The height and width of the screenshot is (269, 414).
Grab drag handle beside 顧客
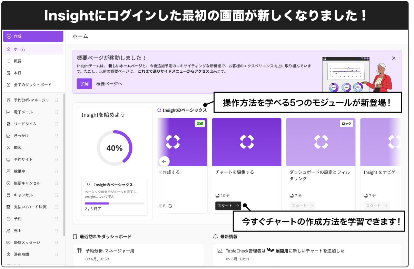(x=57, y=147)
